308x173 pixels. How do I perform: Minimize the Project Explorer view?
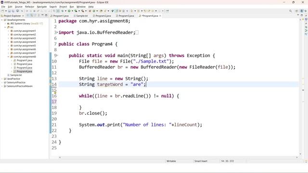[x=42, y=15]
